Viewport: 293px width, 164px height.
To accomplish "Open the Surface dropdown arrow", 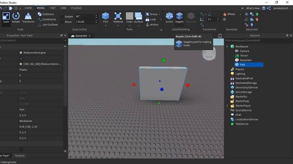I will 138,26.
